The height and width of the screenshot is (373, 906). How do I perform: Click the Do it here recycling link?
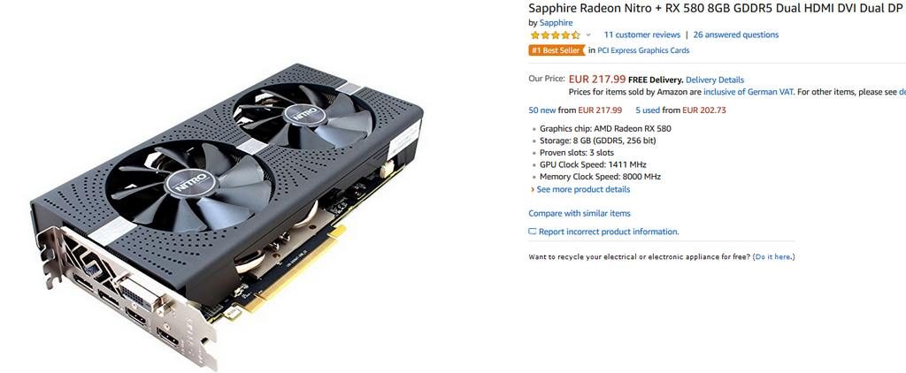click(773, 256)
